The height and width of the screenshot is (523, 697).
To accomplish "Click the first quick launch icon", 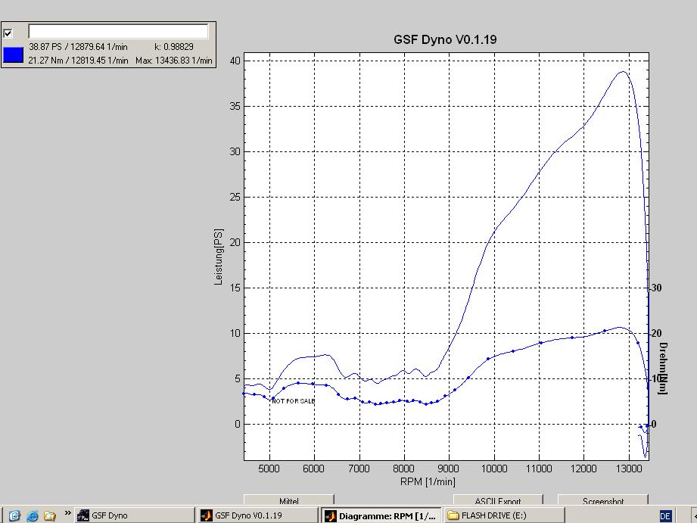I will [x=14, y=515].
